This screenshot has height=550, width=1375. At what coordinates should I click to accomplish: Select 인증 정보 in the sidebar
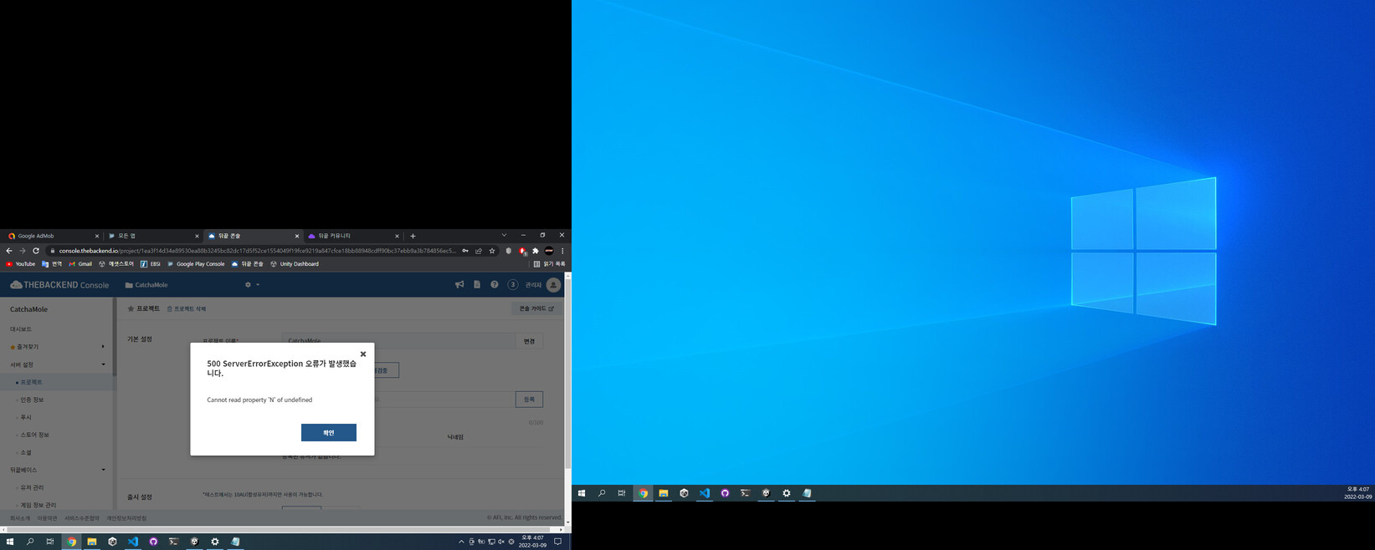(x=32, y=400)
